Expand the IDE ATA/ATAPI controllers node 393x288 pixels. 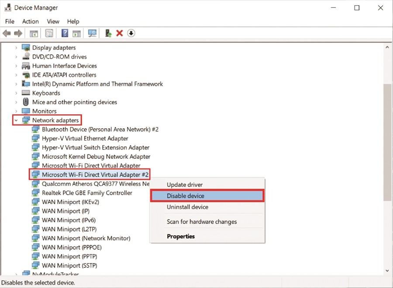pyautogui.click(x=16, y=75)
